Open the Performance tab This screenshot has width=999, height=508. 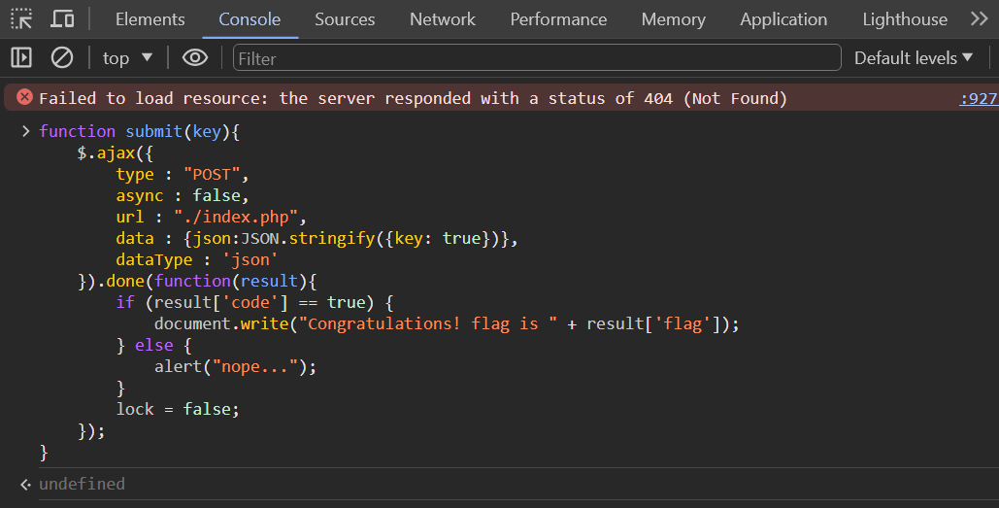click(558, 19)
